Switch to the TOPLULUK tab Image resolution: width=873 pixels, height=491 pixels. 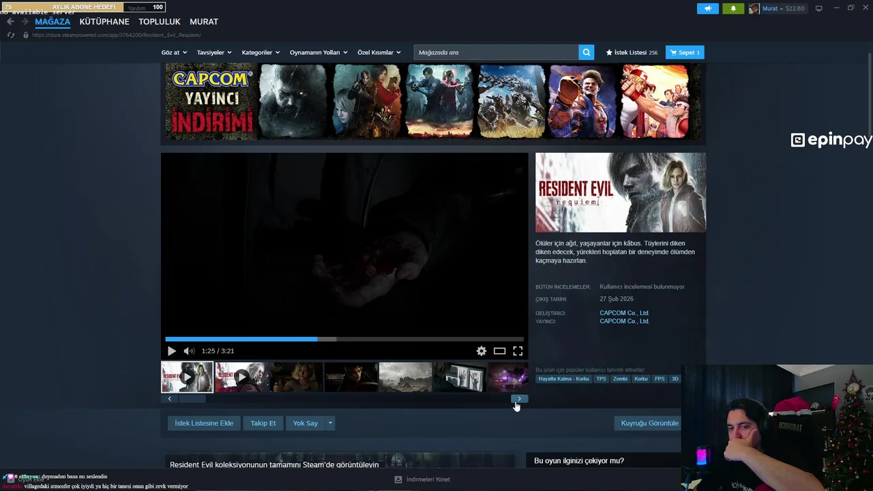(x=160, y=22)
